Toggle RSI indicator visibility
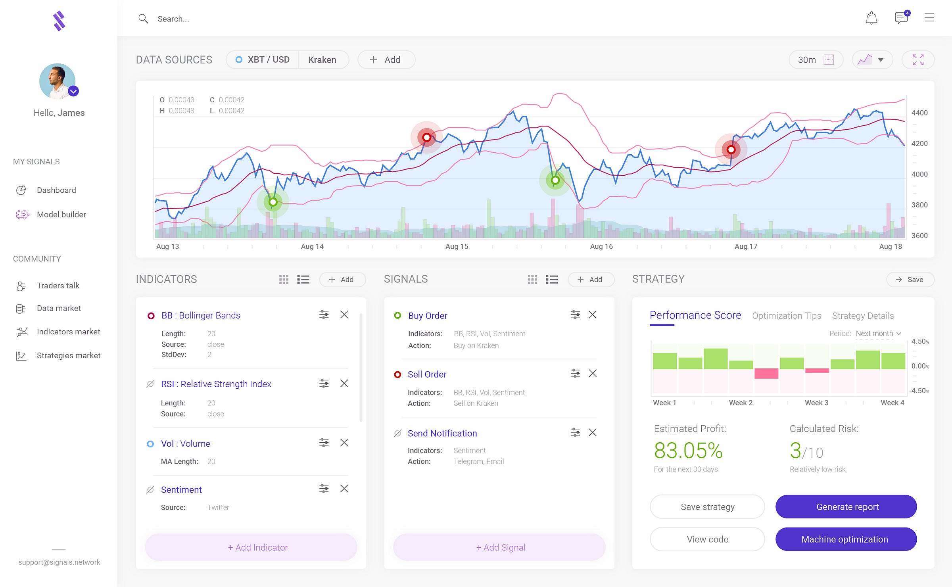This screenshot has height=587, width=952. [x=150, y=384]
